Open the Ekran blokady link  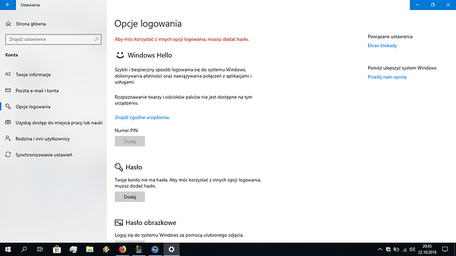click(382, 46)
